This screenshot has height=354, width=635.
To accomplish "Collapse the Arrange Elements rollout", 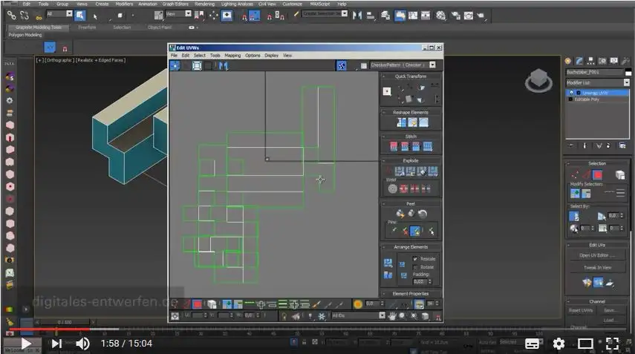I will coord(383,247).
